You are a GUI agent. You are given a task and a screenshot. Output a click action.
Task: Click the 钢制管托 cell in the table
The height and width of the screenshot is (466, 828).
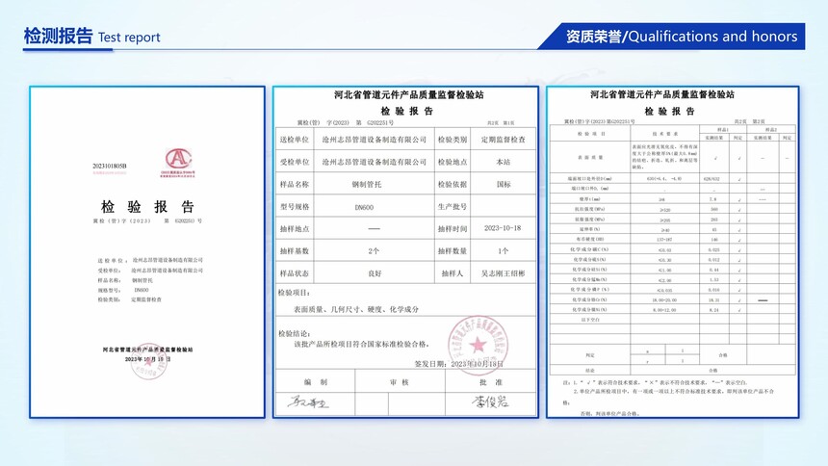coord(374,185)
